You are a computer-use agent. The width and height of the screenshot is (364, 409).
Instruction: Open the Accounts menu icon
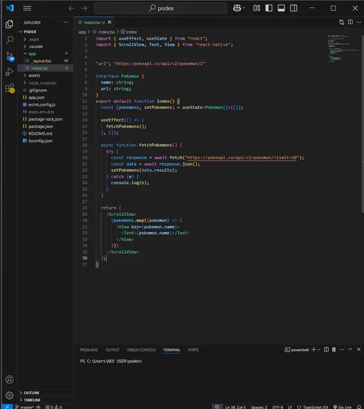tap(10, 380)
